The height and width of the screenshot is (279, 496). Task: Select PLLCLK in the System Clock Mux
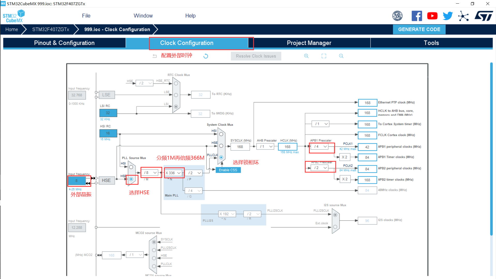(221, 157)
